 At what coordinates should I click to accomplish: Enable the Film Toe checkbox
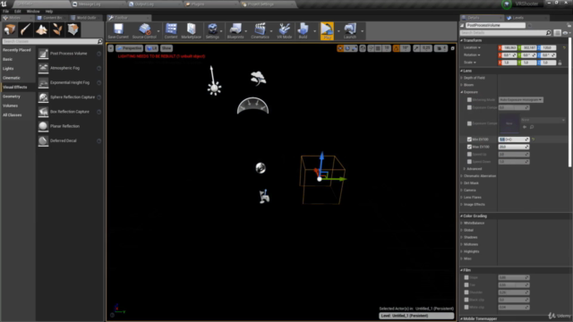[x=466, y=284]
